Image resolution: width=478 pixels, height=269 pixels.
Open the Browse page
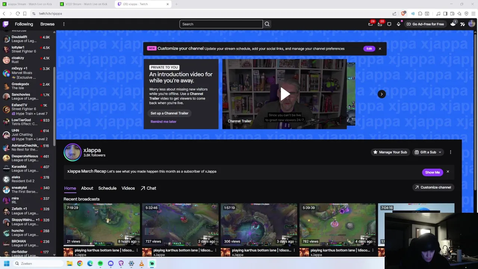point(47,24)
